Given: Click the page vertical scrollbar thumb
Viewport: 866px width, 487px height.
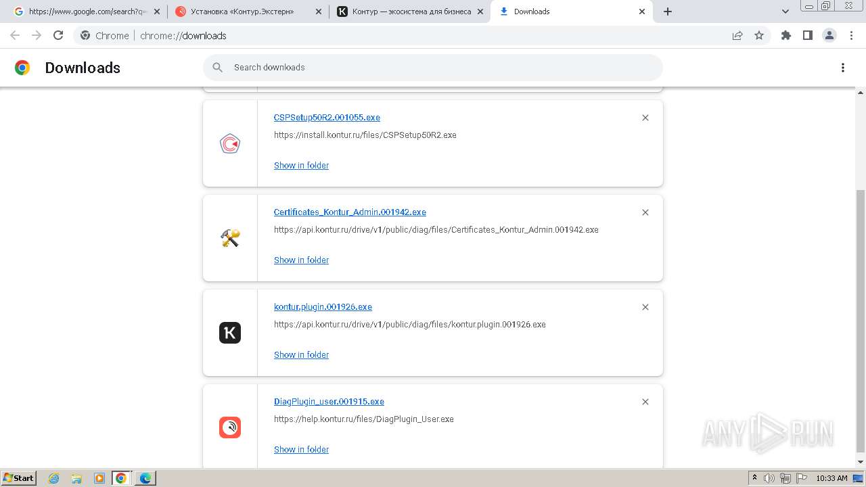Looking at the screenshot, I should click(861, 321).
